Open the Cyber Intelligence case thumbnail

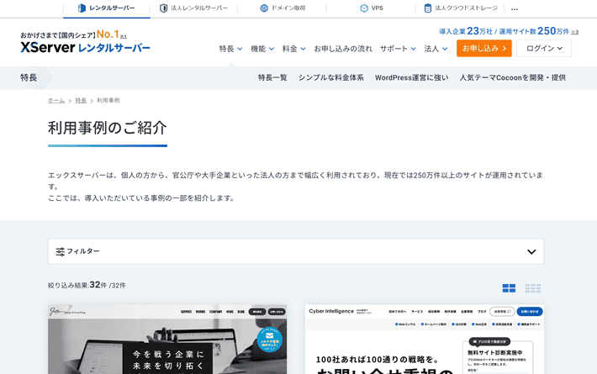(x=424, y=340)
